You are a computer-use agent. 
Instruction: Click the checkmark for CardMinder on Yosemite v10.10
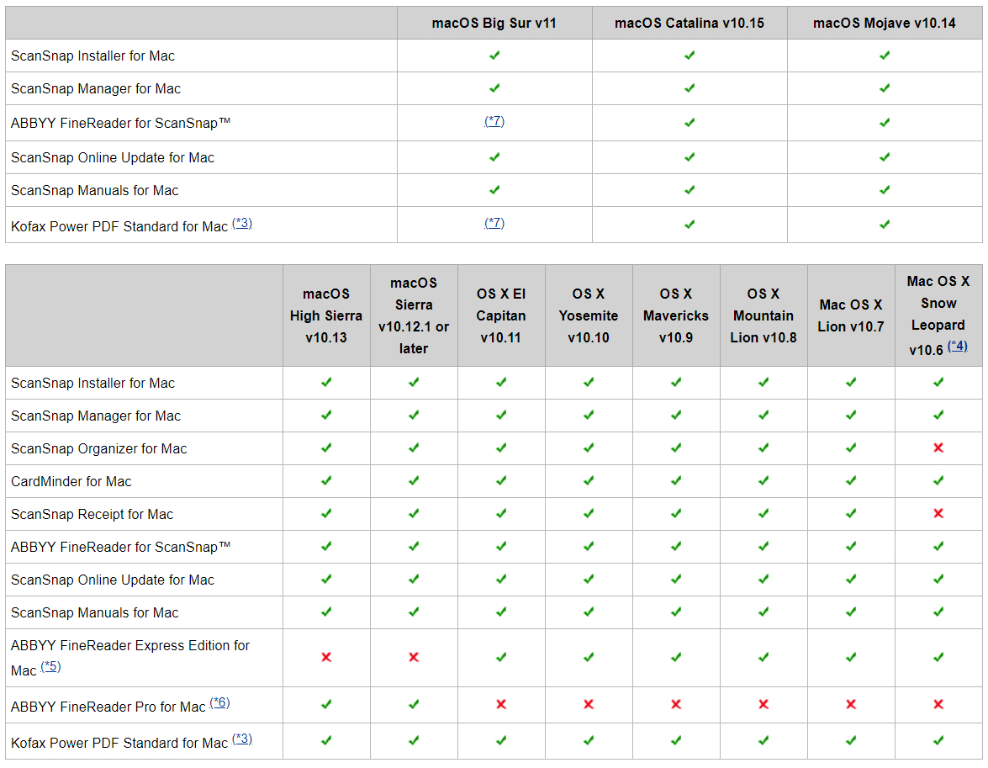[589, 481]
